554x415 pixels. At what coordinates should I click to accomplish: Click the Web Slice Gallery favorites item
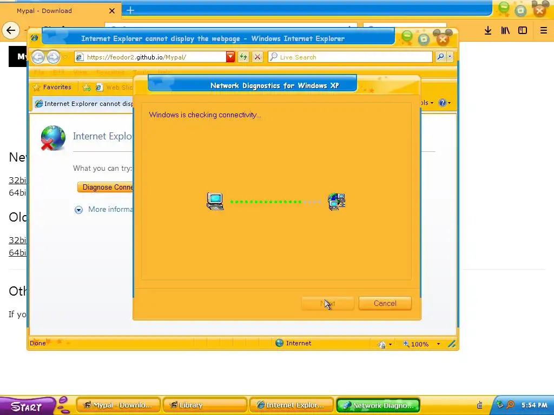point(114,88)
